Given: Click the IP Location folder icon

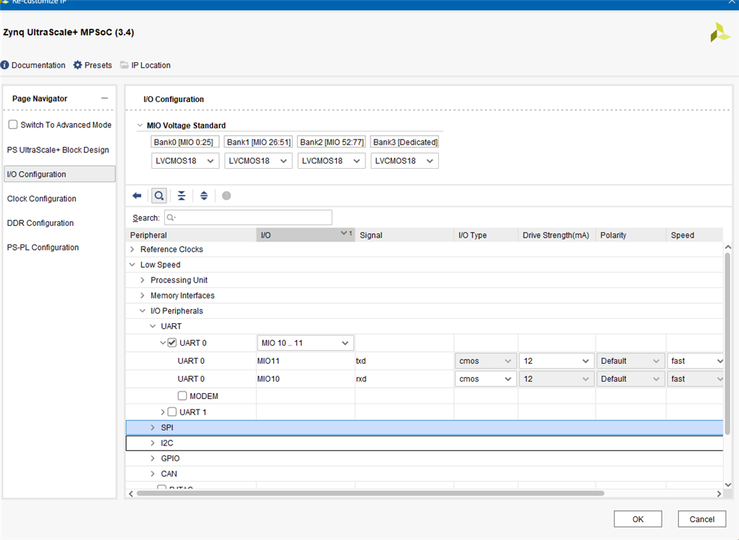Looking at the screenshot, I should point(125,65).
